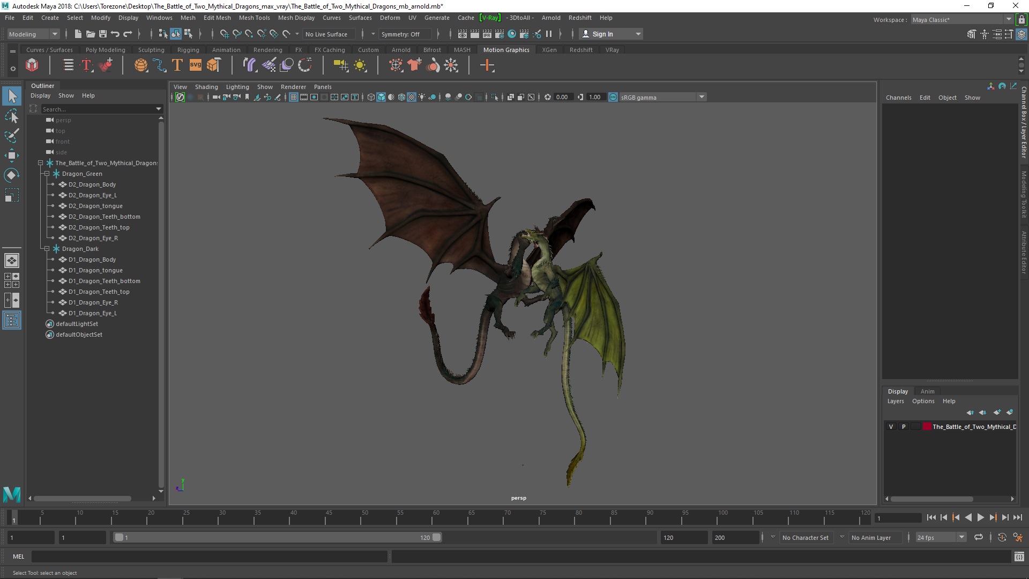Image resolution: width=1029 pixels, height=579 pixels.
Task: Open the Modeling menu set dropdown
Action: (x=33, y=34)
